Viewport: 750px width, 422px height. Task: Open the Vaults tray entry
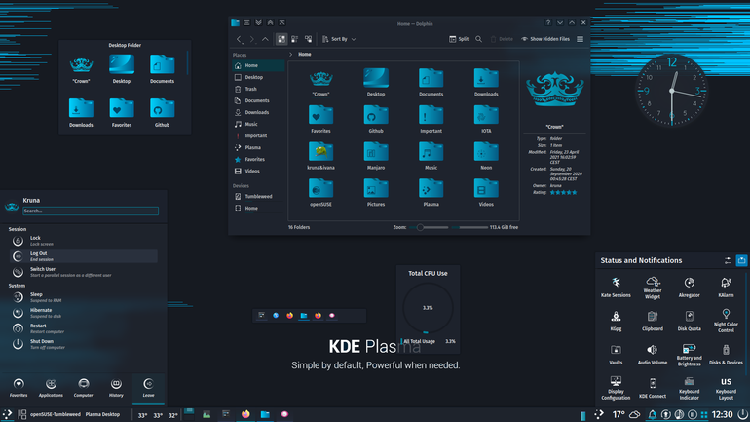point(616,355)
